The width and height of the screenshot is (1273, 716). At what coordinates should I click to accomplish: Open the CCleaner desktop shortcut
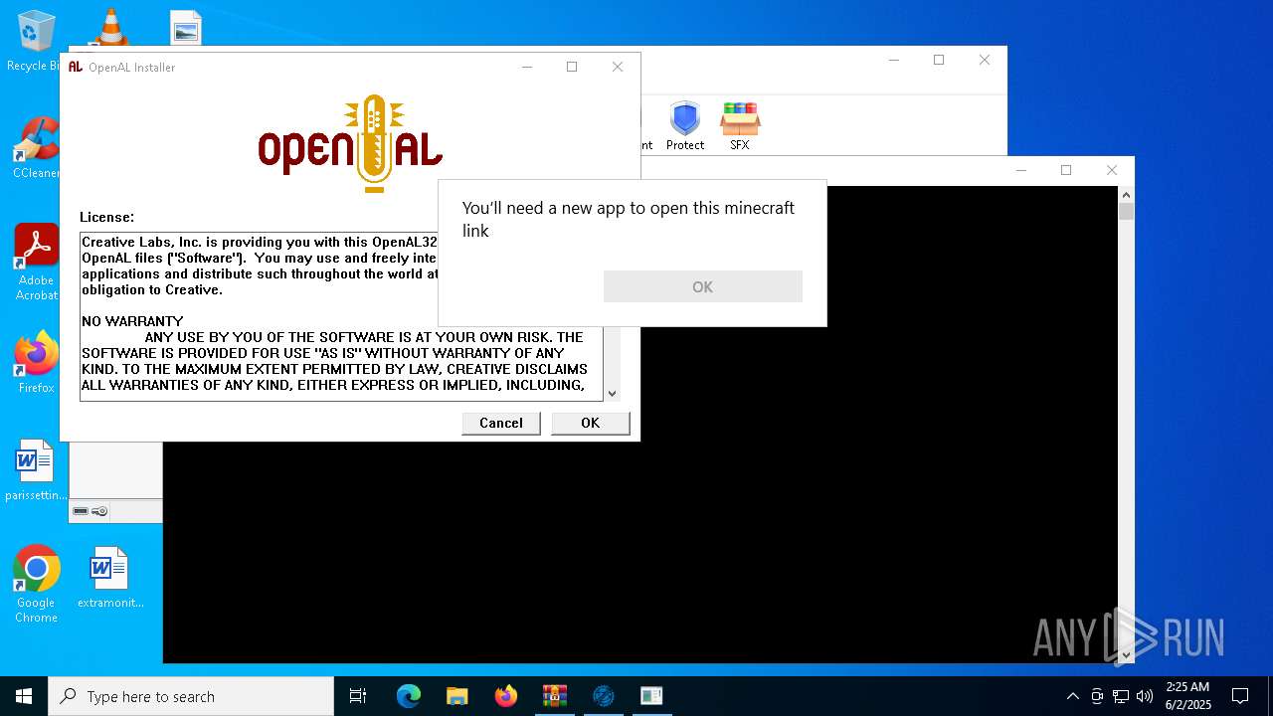36,148
